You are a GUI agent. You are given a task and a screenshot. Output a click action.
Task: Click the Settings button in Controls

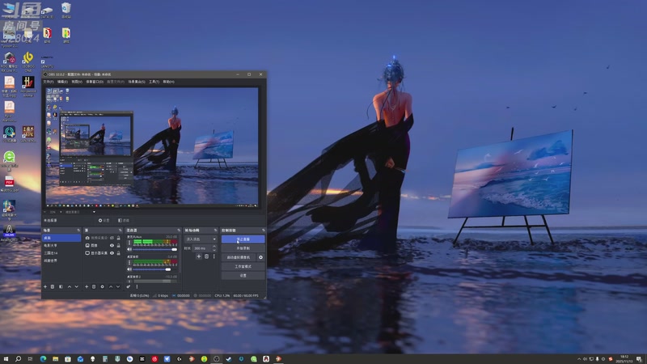point(243,275)
